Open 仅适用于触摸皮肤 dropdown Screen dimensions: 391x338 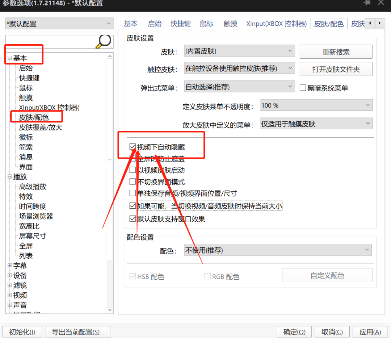point(316,124)
